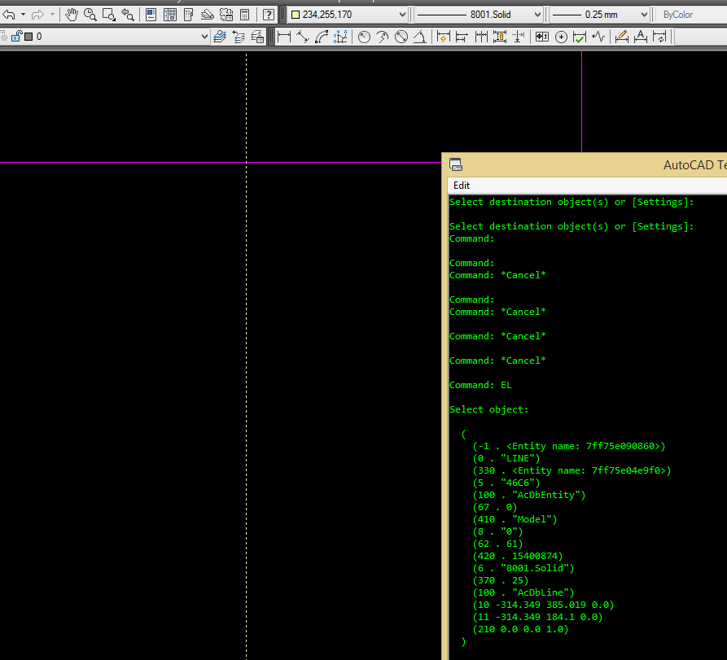Click the Undo arrow button

9,15
